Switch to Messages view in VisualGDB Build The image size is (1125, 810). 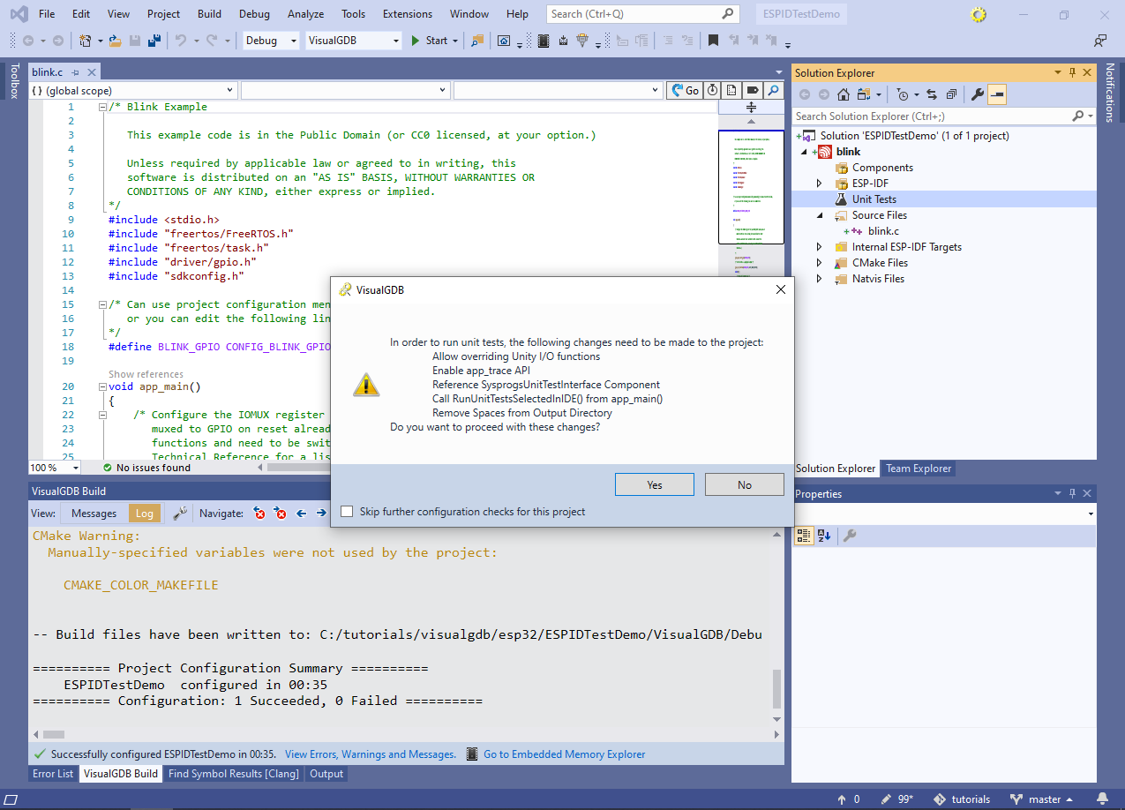(x=94, y=514)
